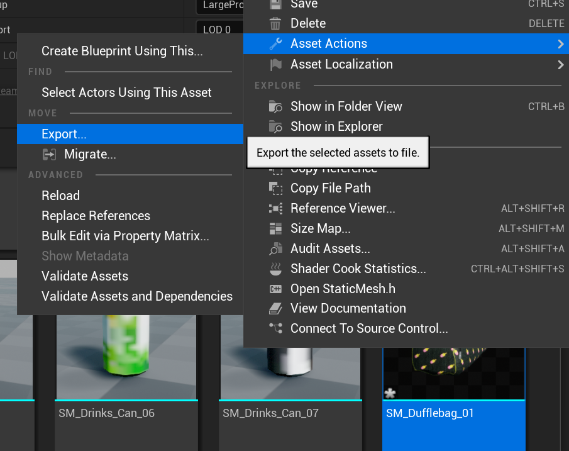
Task: Select Asset Actions menu entry
Action: pyautogui.click(x=406, y=43)
